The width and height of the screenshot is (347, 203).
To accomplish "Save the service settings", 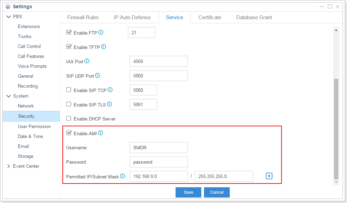I will point(188,192).
